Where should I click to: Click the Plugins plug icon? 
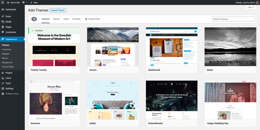click(x=3, y=73)
